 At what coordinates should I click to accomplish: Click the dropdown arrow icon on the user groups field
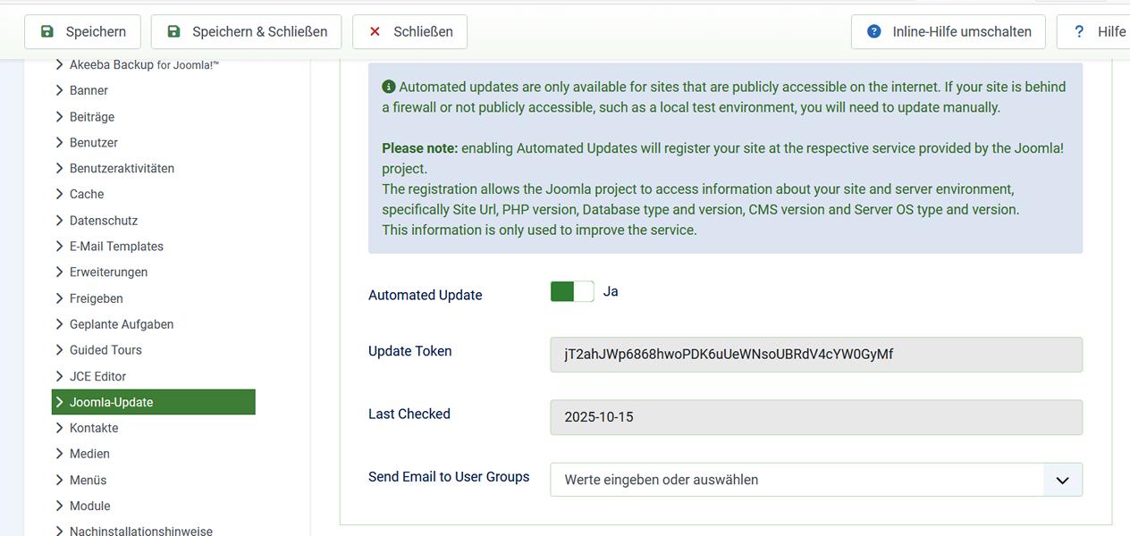click(1062, 480)
